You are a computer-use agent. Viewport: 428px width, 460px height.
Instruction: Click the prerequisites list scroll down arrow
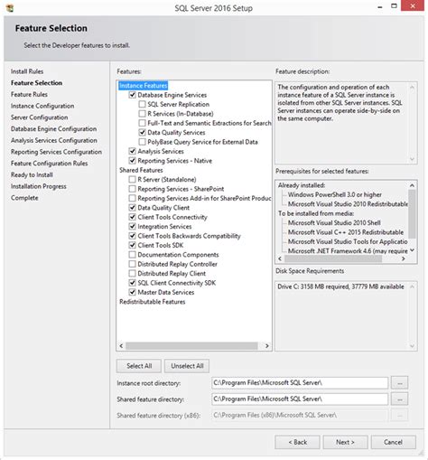click(412, 250)
